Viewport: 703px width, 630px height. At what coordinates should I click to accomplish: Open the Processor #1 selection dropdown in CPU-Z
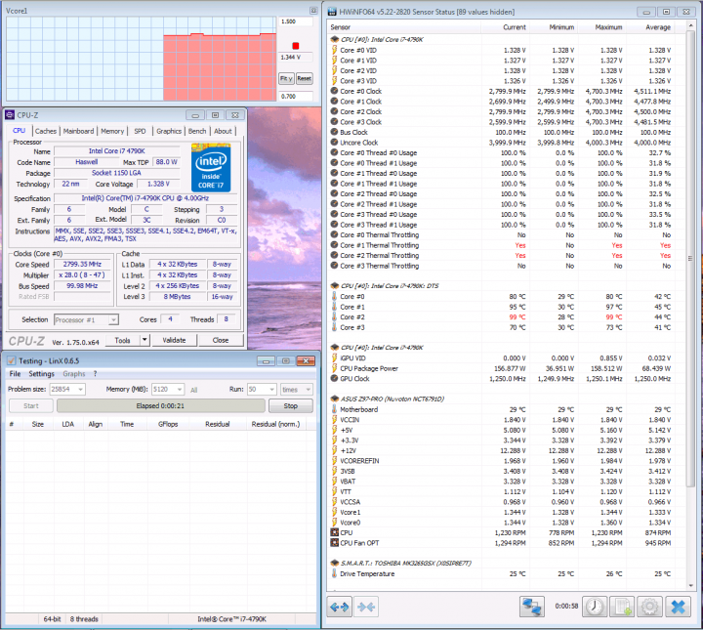[113, 319]
